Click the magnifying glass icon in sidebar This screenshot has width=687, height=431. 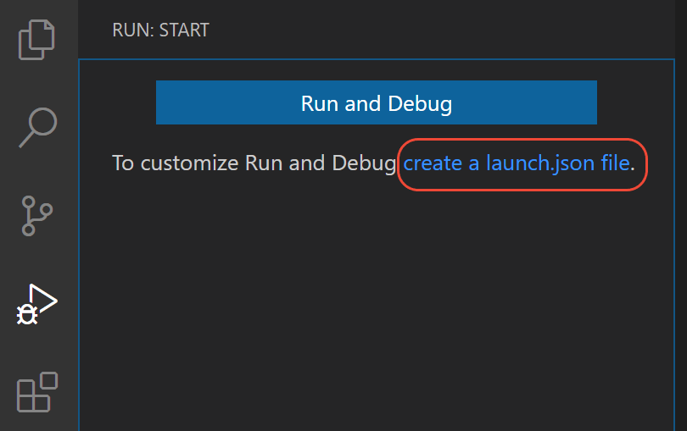pyautogui.click(x=37, y=127)
